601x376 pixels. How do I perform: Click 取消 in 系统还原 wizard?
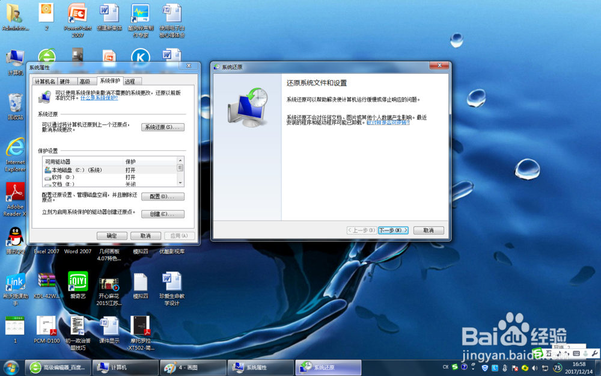coord(429,230)
